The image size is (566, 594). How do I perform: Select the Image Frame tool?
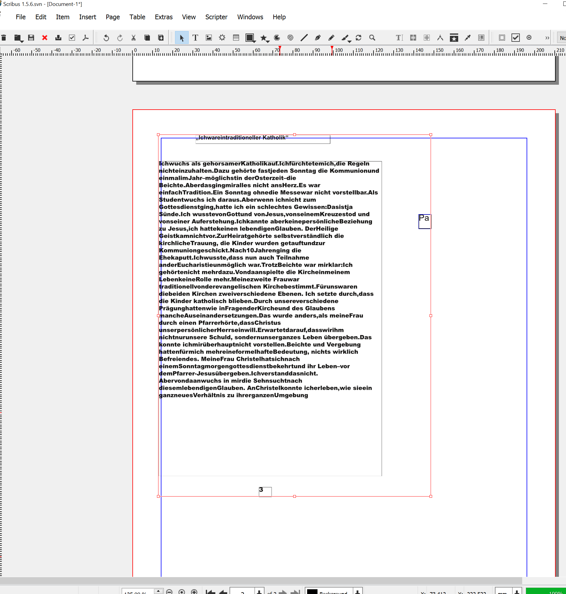click(209, 38)
